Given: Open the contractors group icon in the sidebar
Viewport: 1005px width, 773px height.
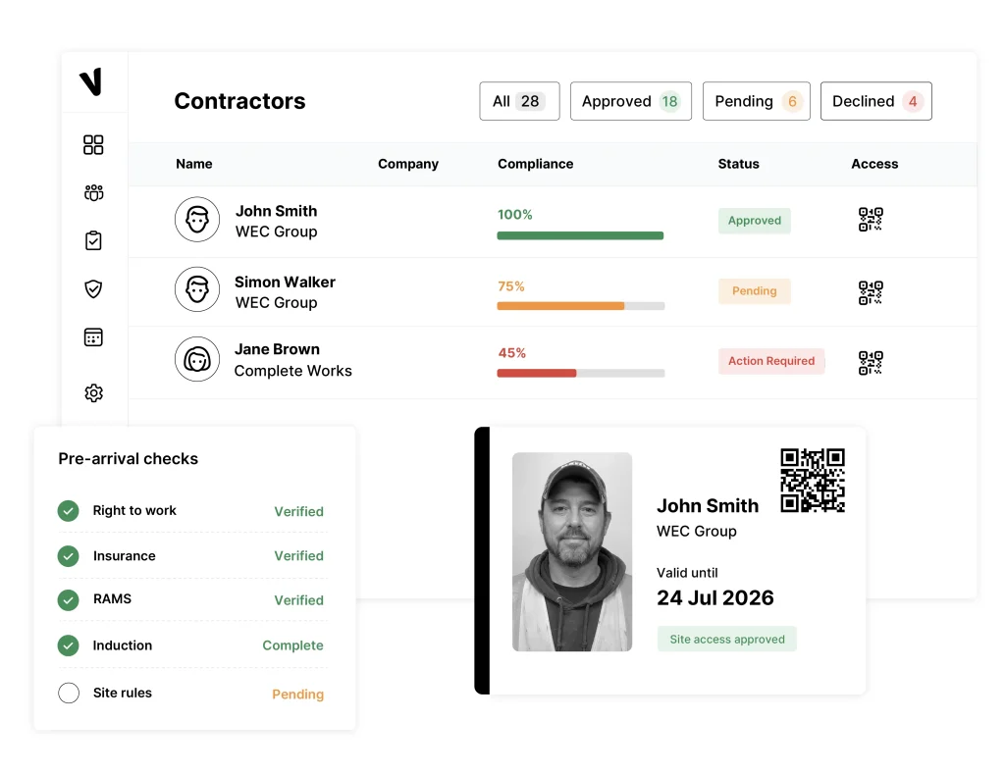Looking at the screenshot, I should [x=93, y=193].
